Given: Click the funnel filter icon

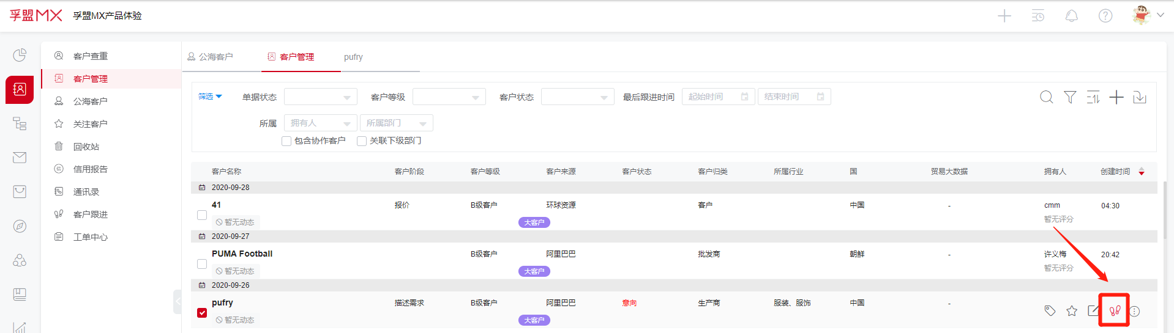Looking at the screenshot, I should pos(1070,97).
